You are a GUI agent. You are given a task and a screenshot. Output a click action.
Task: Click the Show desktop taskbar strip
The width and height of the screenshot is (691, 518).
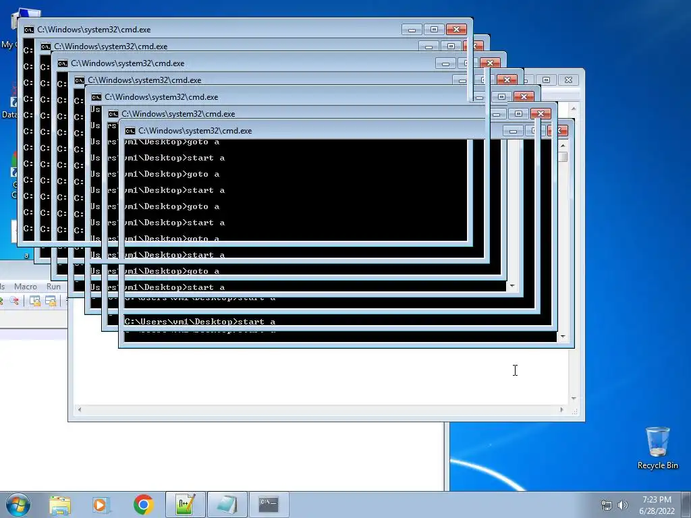click(x=686, y=505)
